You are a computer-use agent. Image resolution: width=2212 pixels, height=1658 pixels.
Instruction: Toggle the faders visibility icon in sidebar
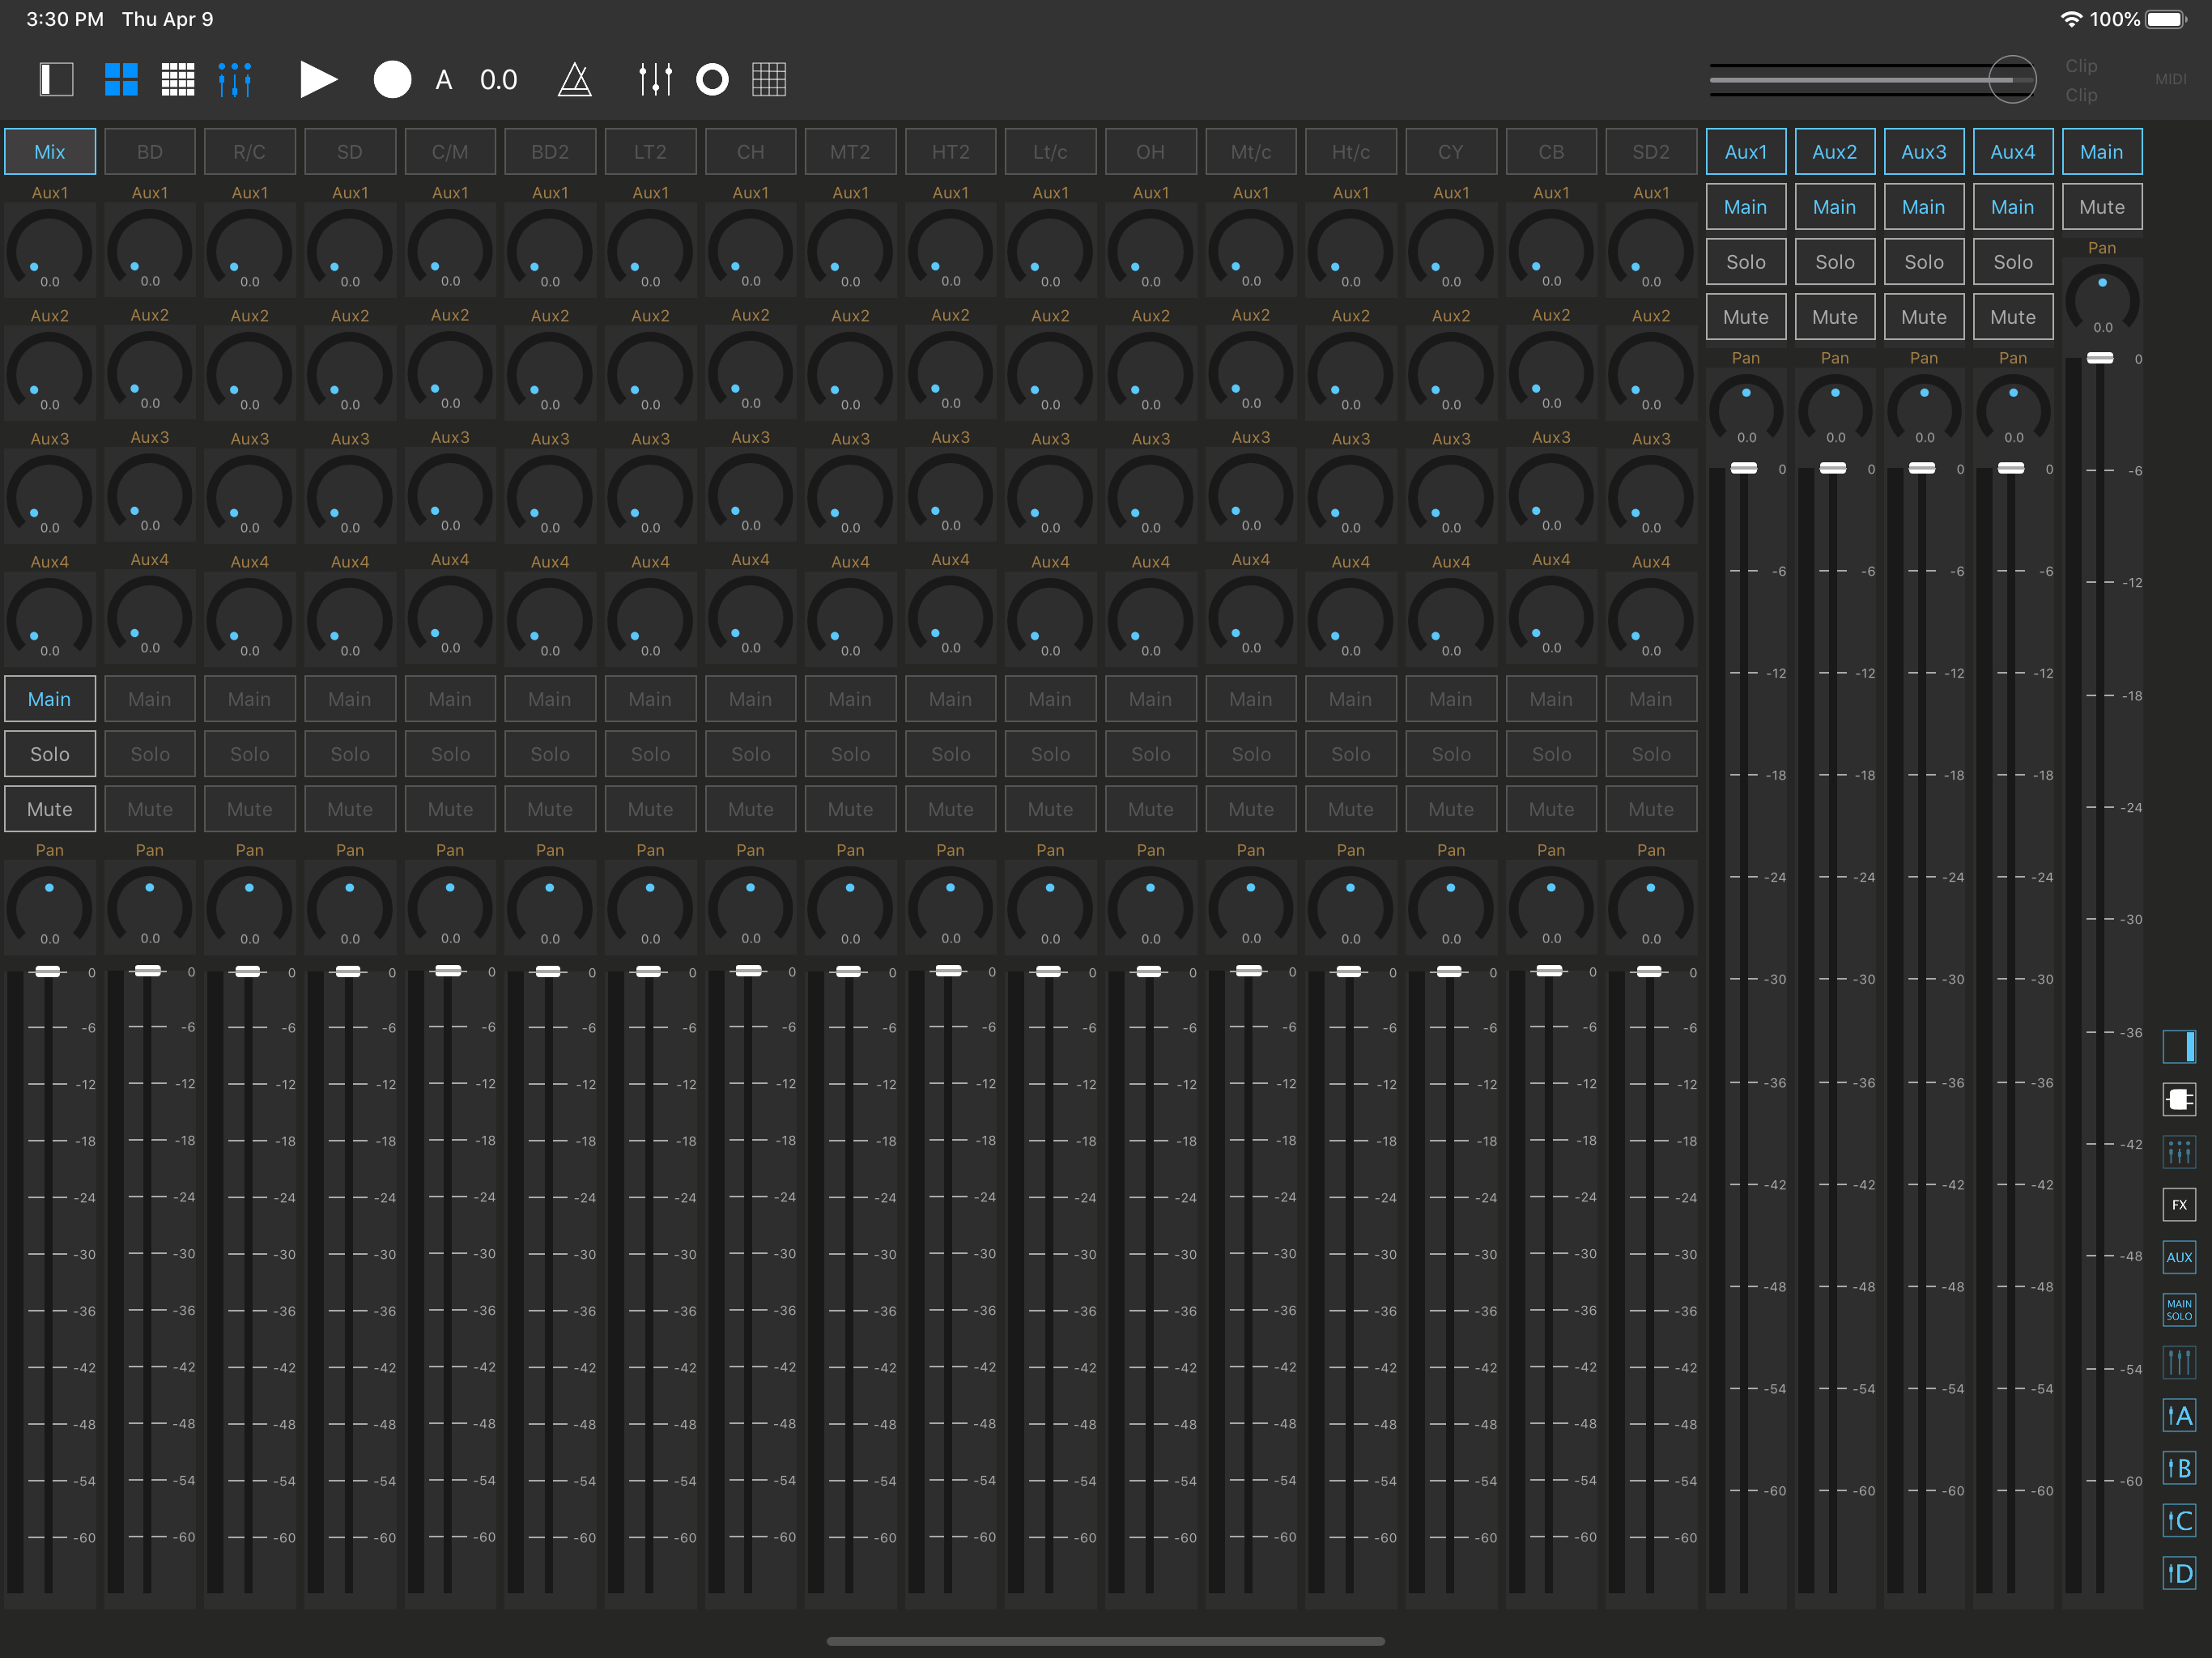point(2179,1362)
